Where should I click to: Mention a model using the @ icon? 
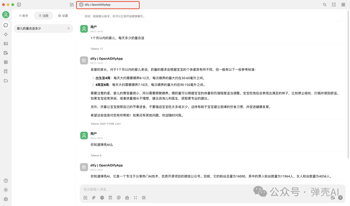119,198
